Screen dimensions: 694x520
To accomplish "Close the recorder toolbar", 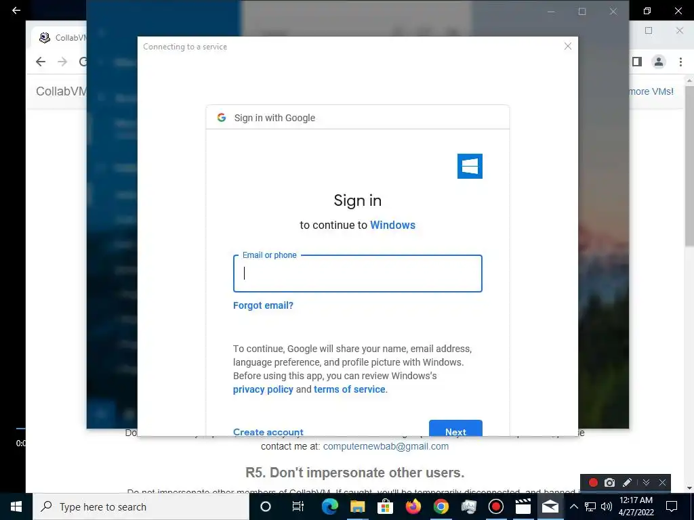I will 663,483.
